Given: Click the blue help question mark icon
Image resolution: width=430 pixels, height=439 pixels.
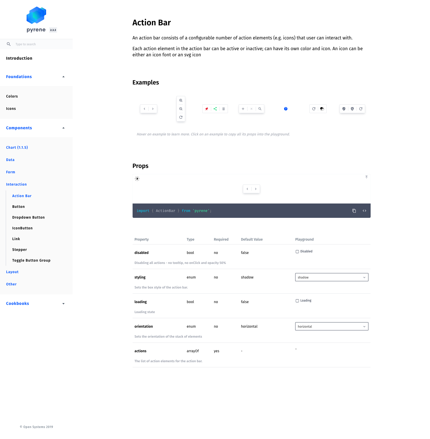Looking at the screenshot, I should 286,109.
